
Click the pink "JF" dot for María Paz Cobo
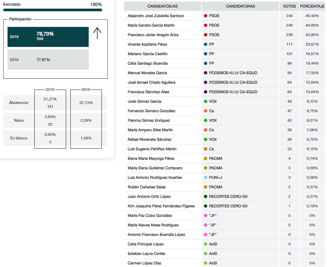click(206, 216)
